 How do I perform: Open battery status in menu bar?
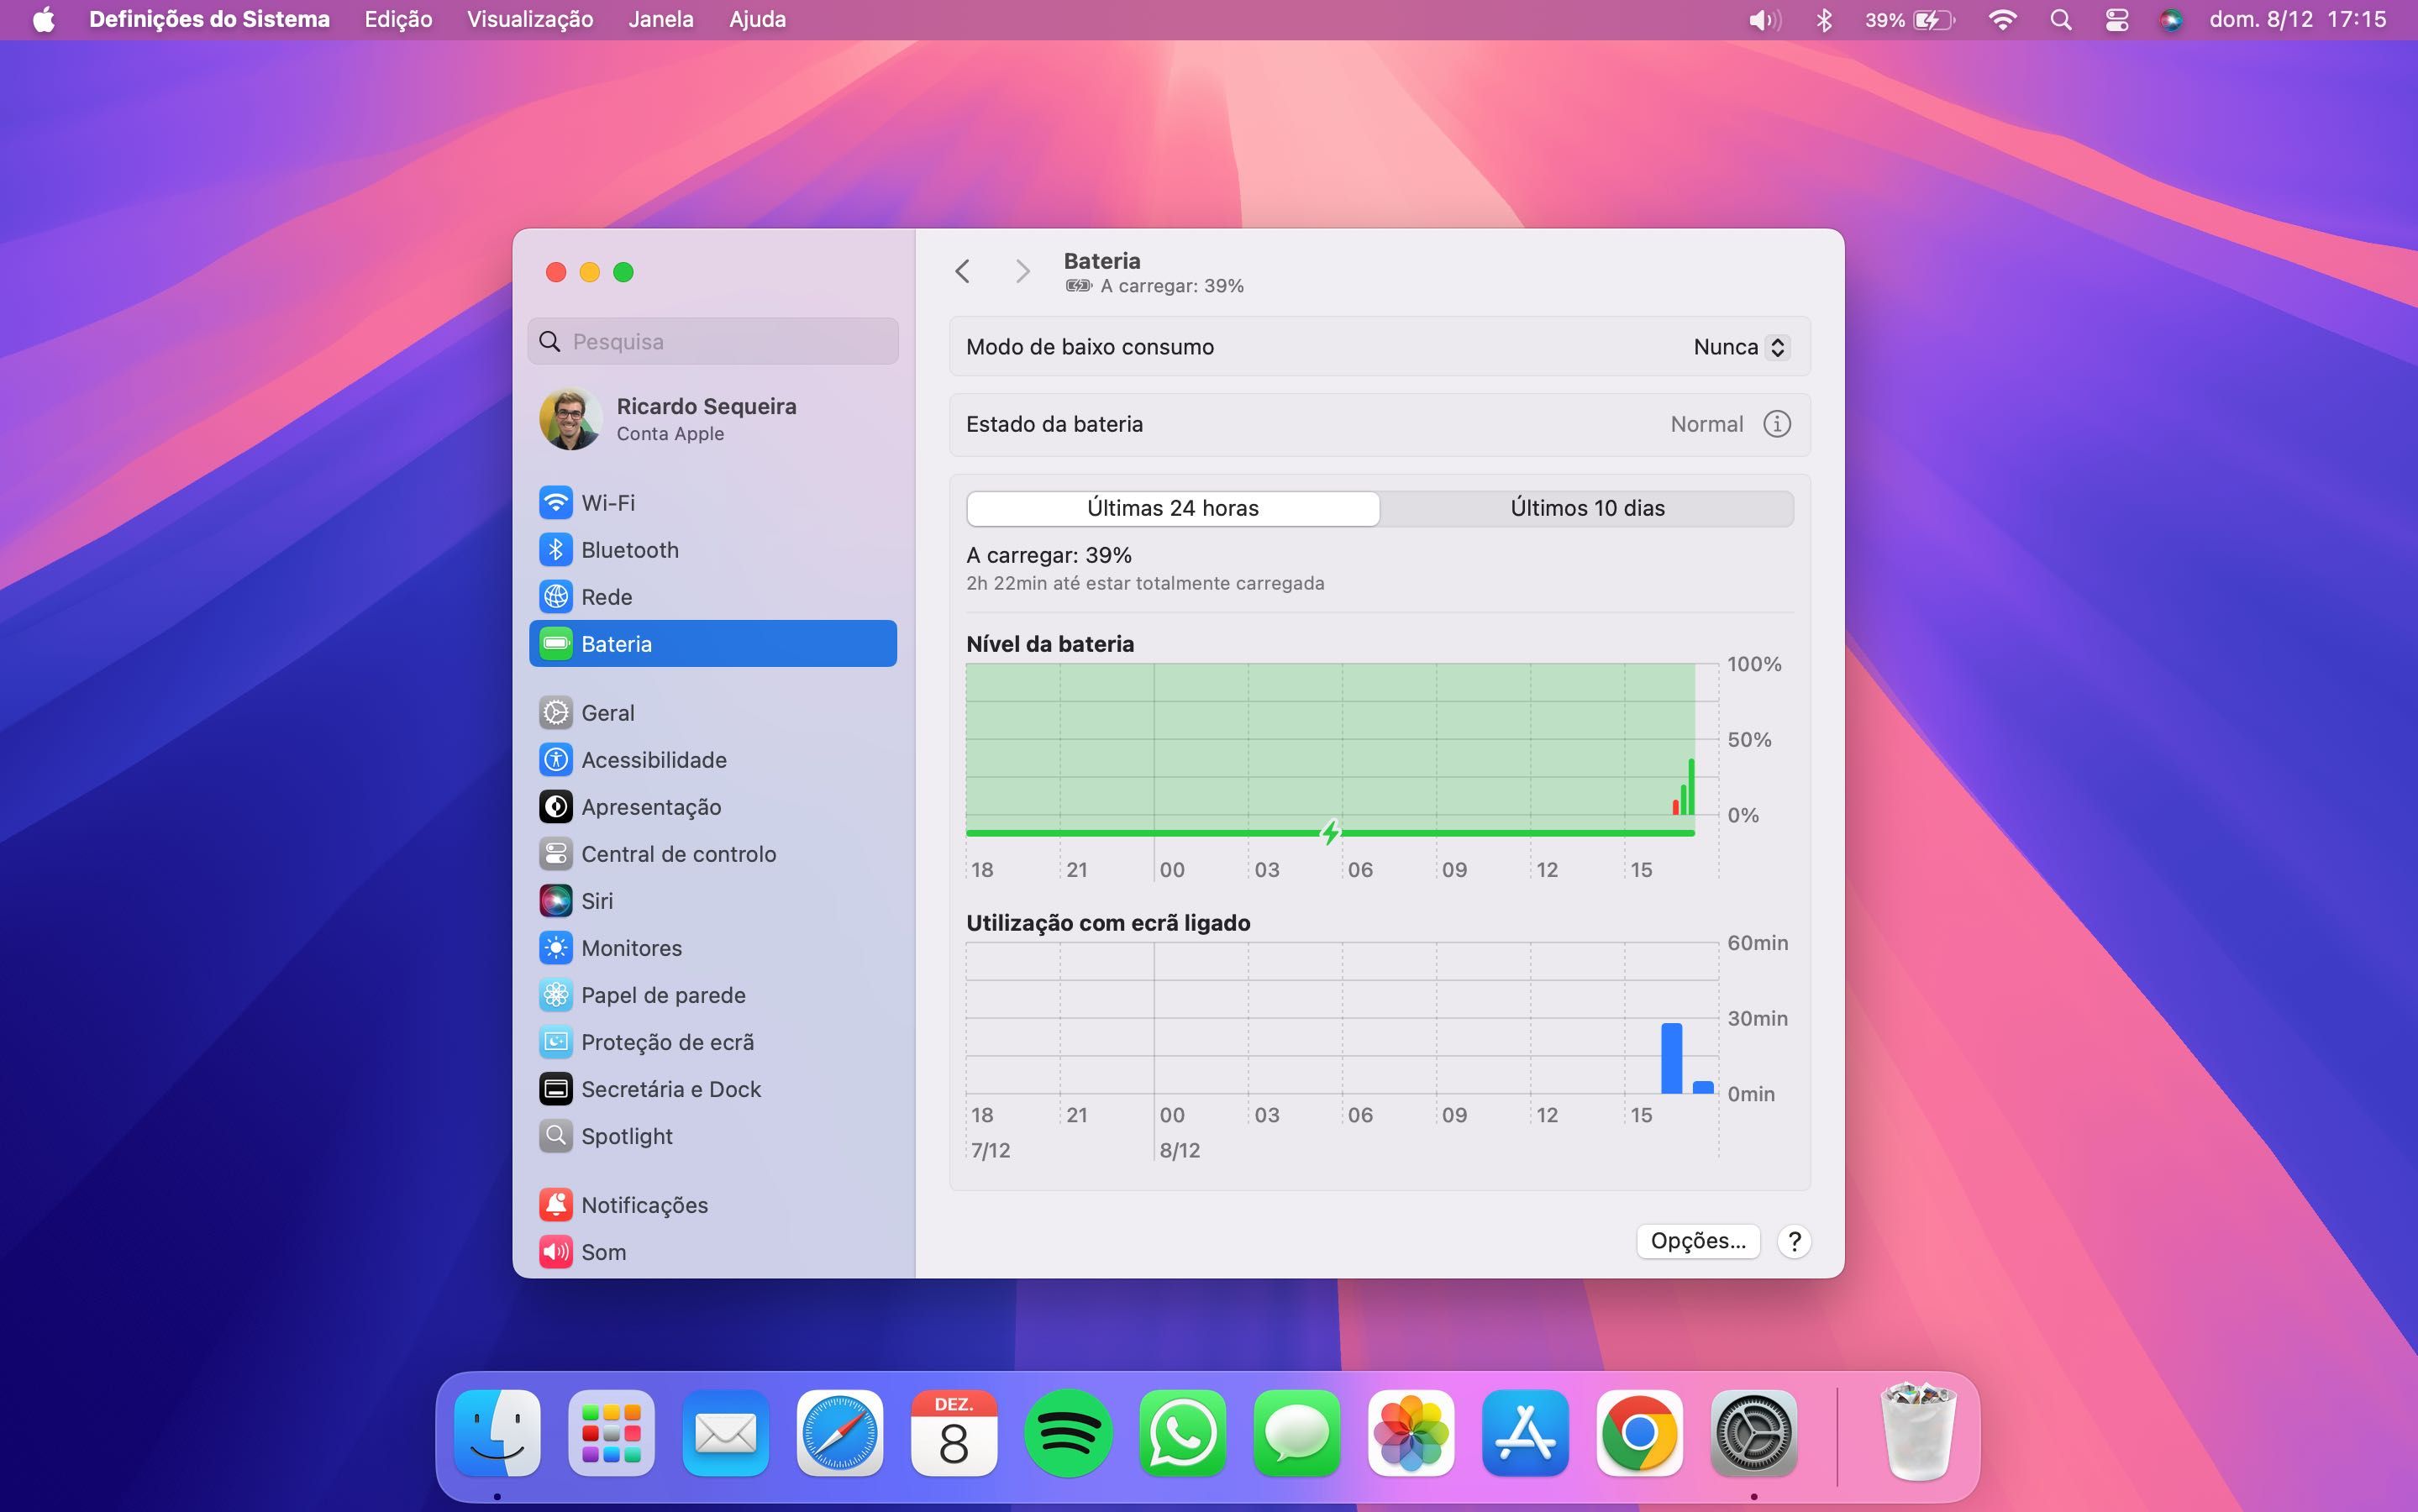tap(1908, 19)
